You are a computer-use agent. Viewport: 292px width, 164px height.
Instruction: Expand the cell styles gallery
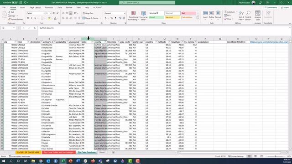tap(198, 18)
